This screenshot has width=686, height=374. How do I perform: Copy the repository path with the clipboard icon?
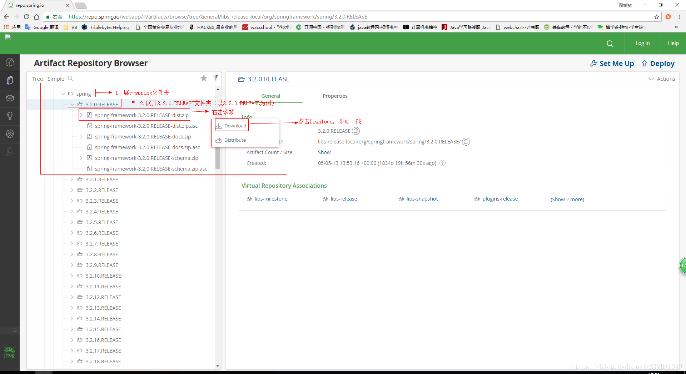pyautogui.click(x=466, y=142)
